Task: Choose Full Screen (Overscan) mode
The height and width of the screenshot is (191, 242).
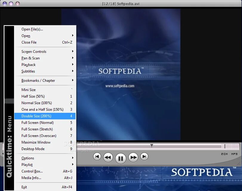Action: (x=45, y=136)
